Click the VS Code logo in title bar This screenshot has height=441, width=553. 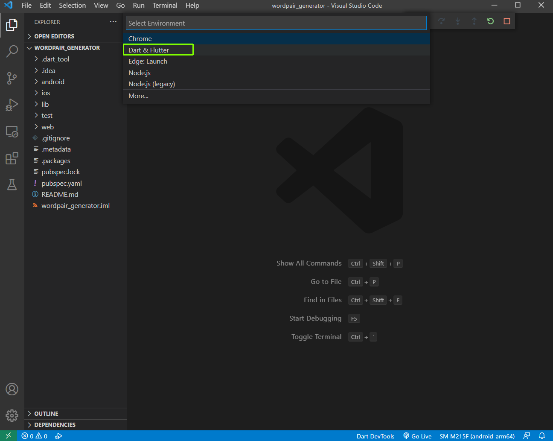8,5
